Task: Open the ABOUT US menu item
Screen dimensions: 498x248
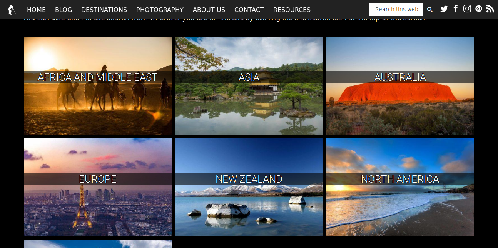Action: 209,10
